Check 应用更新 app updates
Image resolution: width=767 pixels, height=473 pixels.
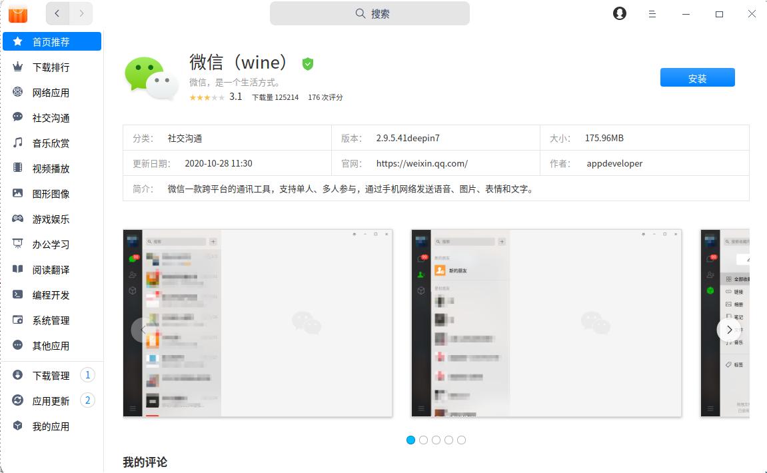[51, 400]
